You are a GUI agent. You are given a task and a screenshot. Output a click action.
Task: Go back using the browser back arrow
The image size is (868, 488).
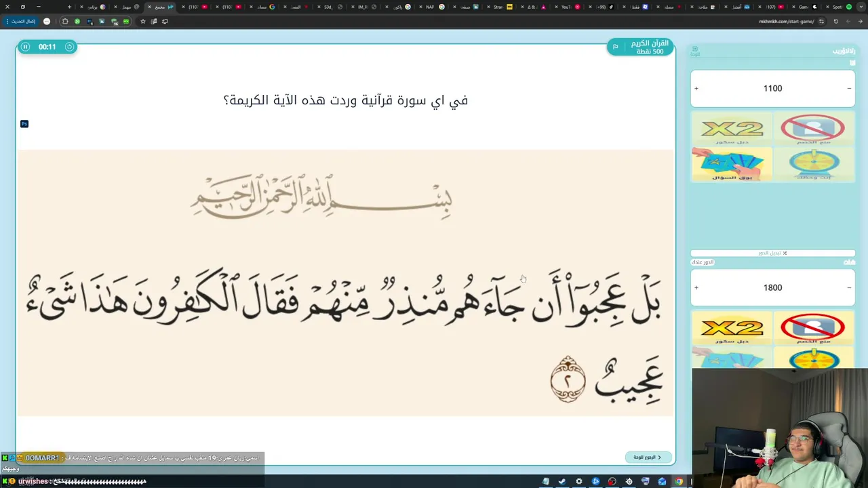[861, 21]
